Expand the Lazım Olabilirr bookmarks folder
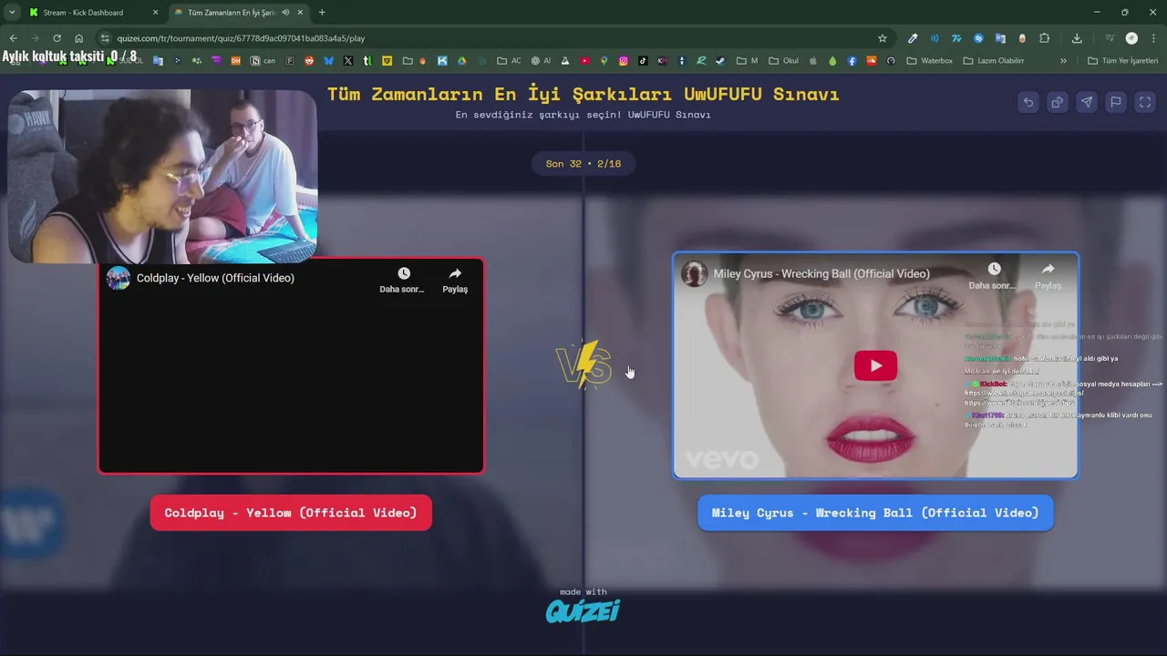 [x=994, y=61]
